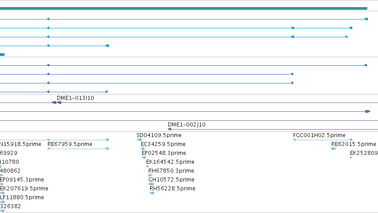Click the LP11880.5prime label
Viewport: 378px width, 213px height.
pos(22,197)
